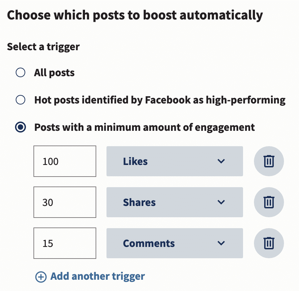Screen dimensions: 299x291
Task: Focus the input showing 30
Action: coord(65,202)
